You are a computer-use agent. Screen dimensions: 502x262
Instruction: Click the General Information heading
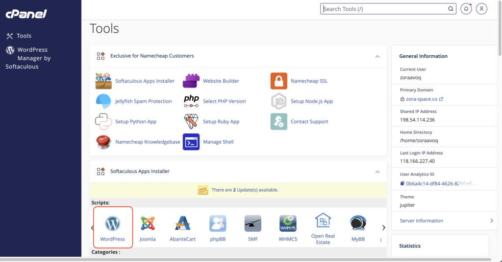[x=423, y=56]
